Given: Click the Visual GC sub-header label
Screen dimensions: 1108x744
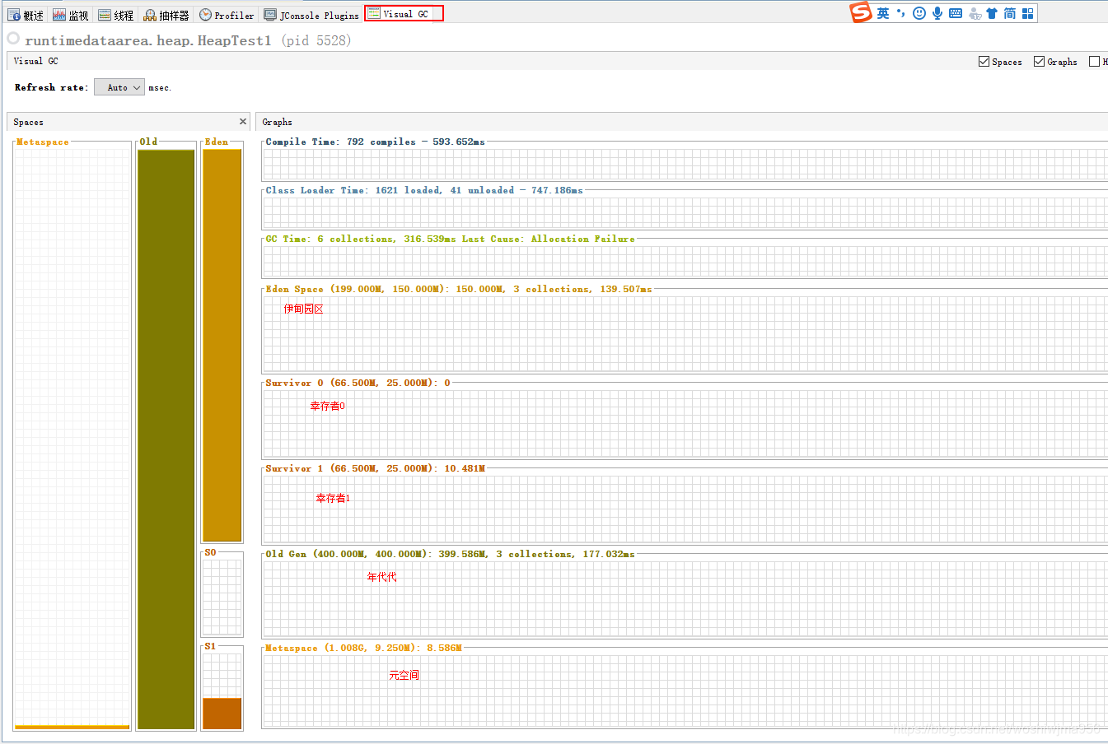Looking at the screenshot, I should [x=35, y=61].
